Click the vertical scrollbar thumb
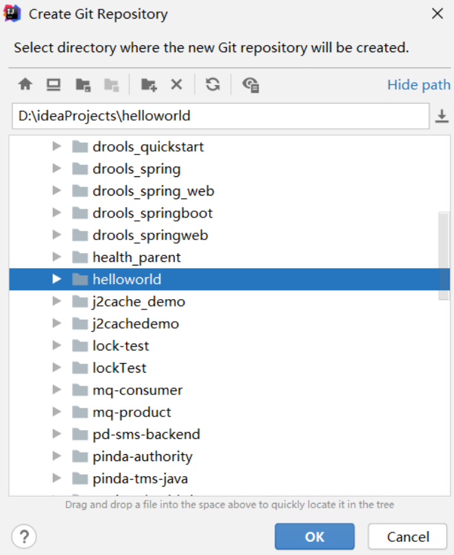This screenshot has width=454, height=555. (x=444, y=255)
